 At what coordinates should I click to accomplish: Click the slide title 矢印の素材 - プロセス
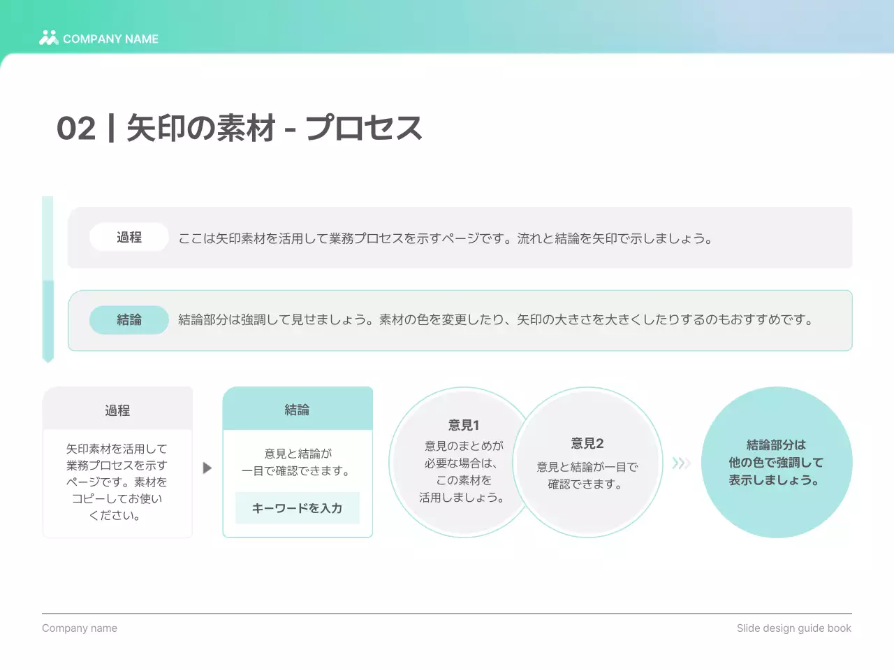click(x=240, y=129)
